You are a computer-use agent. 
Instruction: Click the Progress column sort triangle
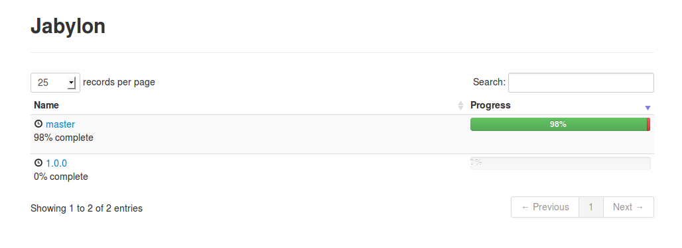pyautogui.click(x=648, y=108)
